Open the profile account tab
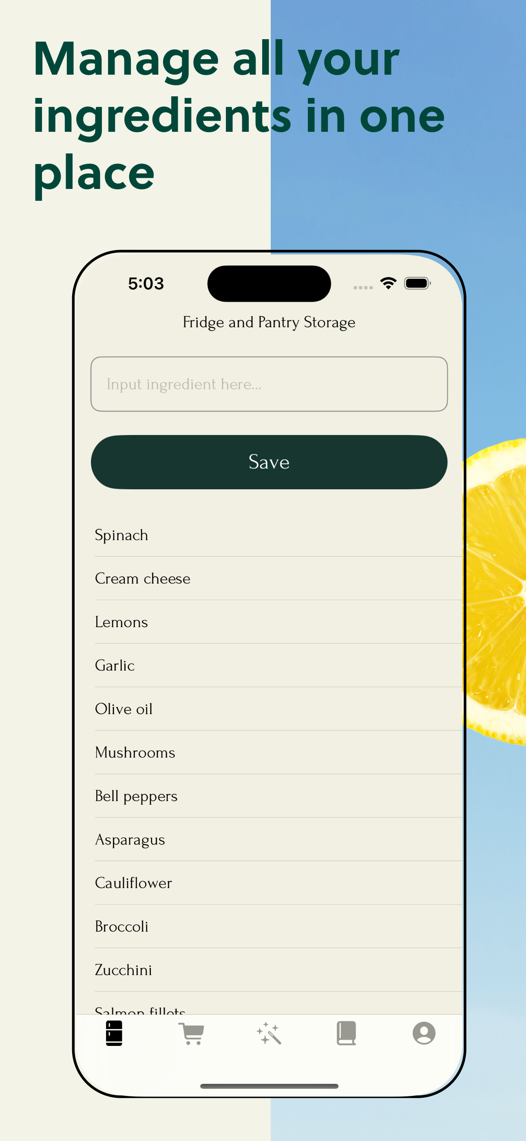 click(x=424, y=1033)
